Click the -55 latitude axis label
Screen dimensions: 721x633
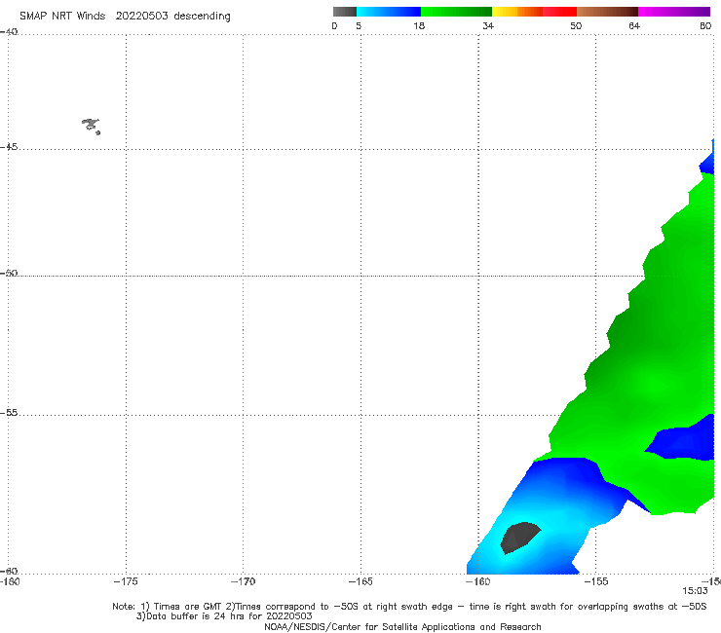pyautogui.click(x=9, y=413)
